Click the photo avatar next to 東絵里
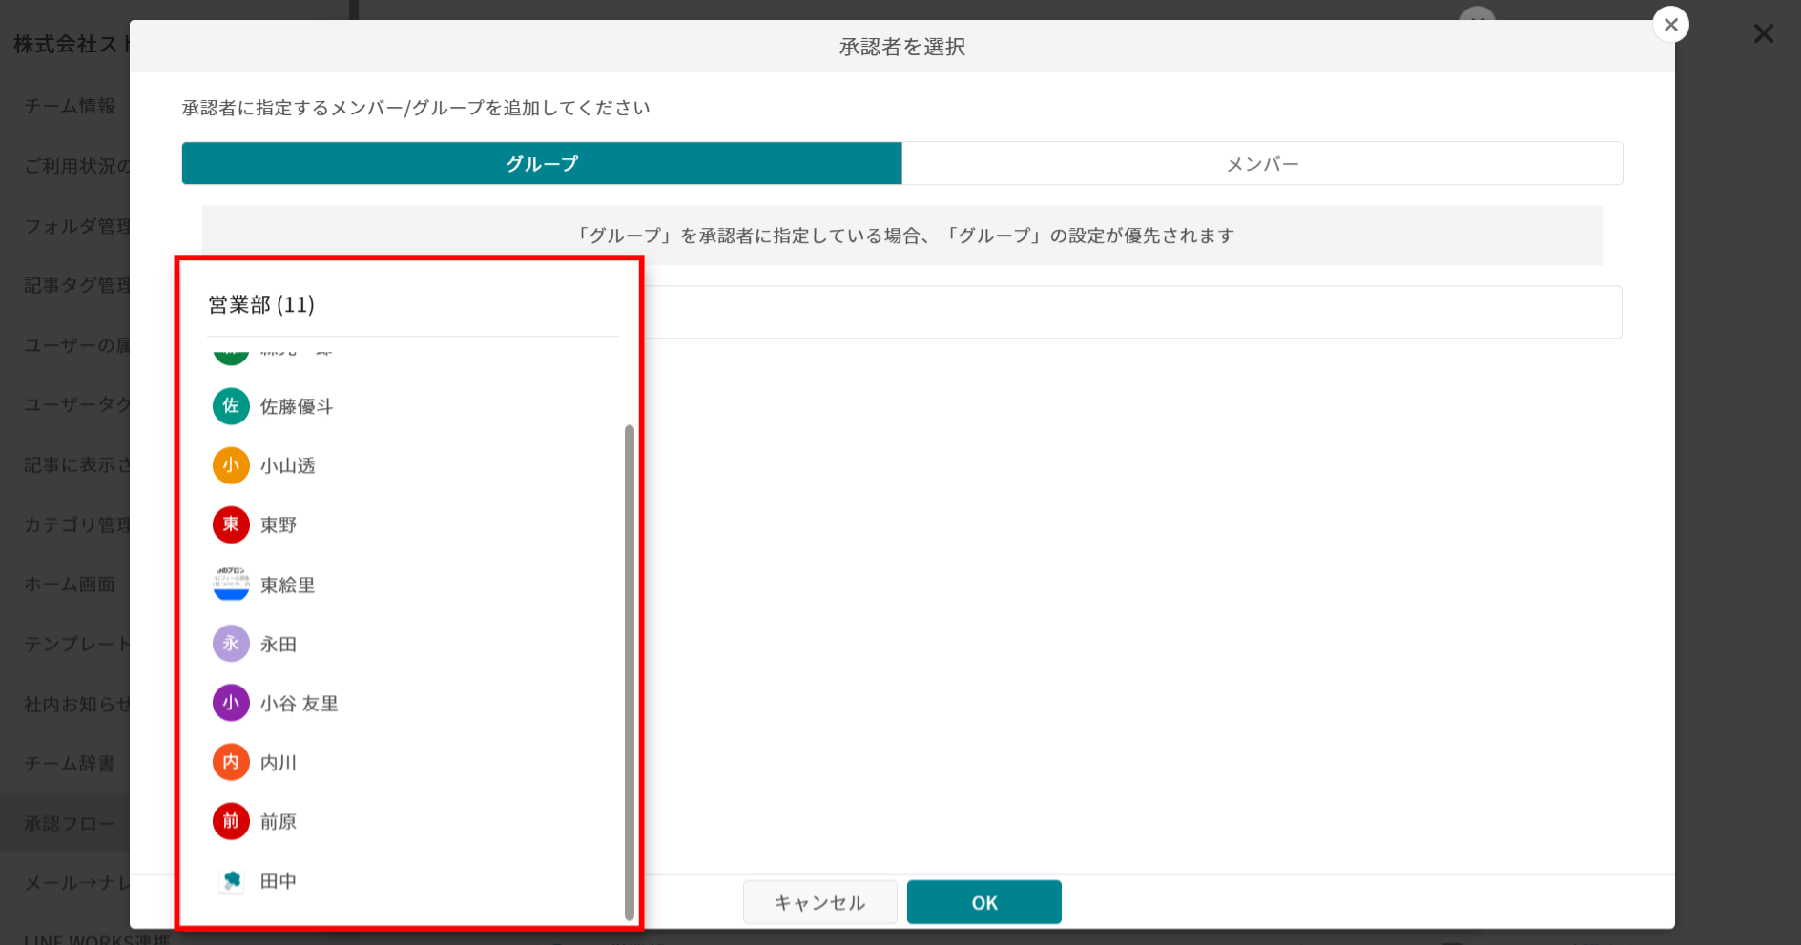1801x945 pixels. coord(231,585)
